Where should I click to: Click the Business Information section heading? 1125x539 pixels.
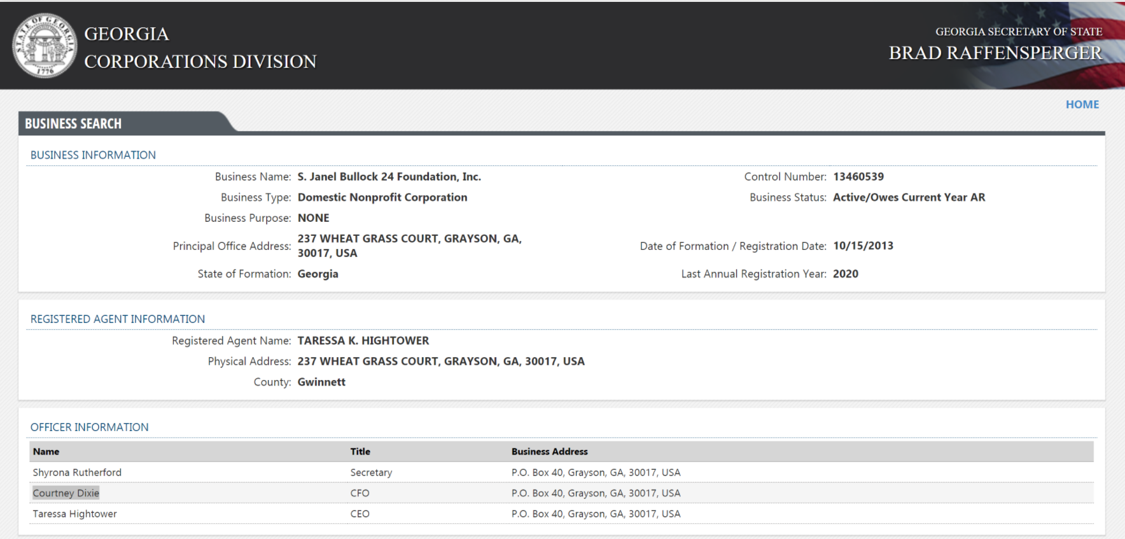tap(93, 155)
